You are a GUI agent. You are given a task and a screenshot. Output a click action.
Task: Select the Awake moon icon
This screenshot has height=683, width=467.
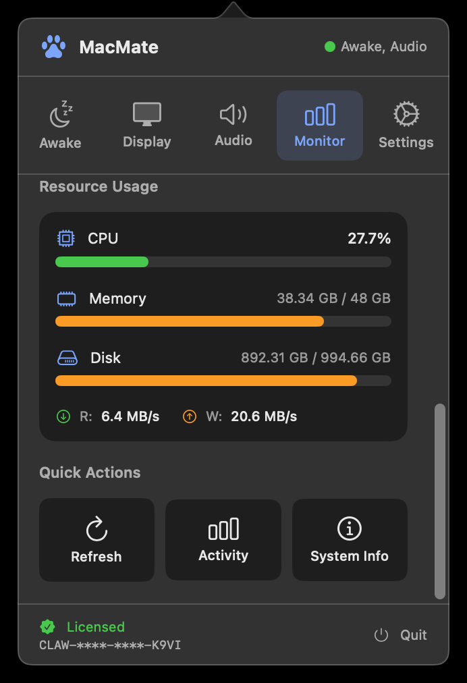tap(60, 113)
